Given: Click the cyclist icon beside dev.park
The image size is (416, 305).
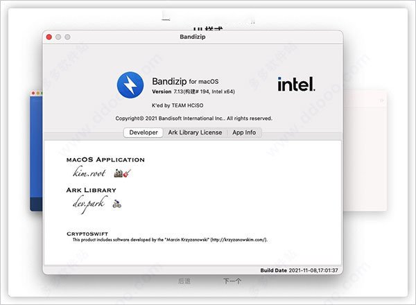Looking at the screenshot, I should (x=116, y=204).
